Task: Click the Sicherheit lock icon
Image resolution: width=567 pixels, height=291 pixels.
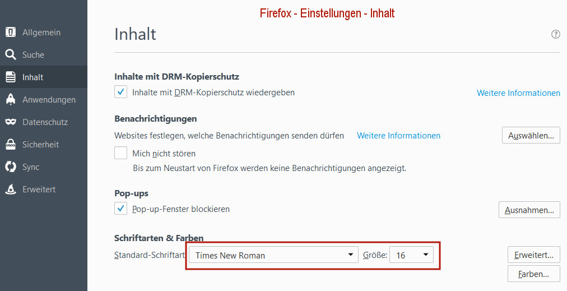Action: [11, 145]
